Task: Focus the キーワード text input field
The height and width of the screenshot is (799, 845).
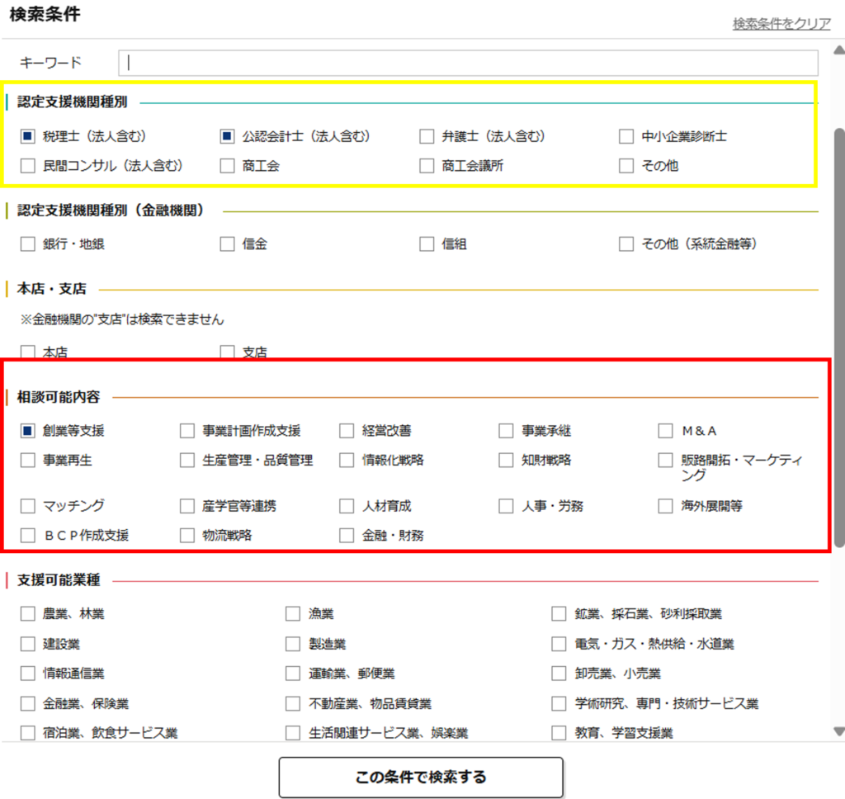Action: click(x=468, y=63)
